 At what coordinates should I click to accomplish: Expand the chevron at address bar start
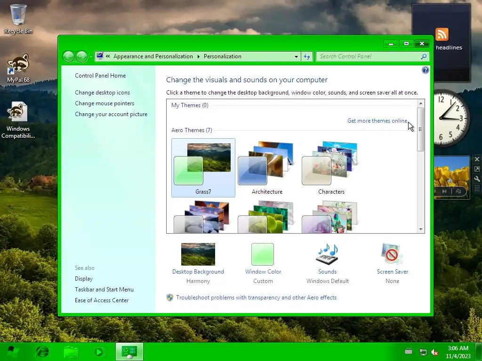click(108, 56)
